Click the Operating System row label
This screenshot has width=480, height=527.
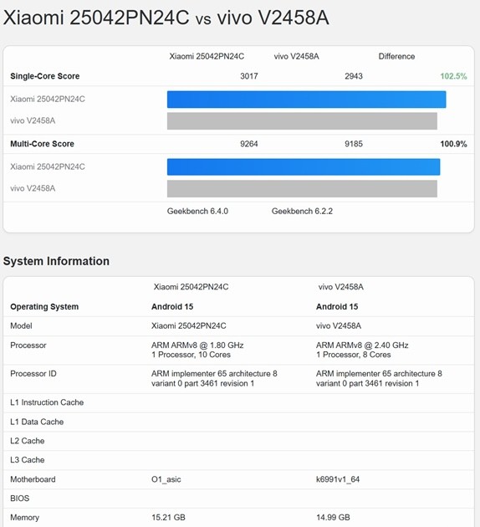[x=44, y=307]
